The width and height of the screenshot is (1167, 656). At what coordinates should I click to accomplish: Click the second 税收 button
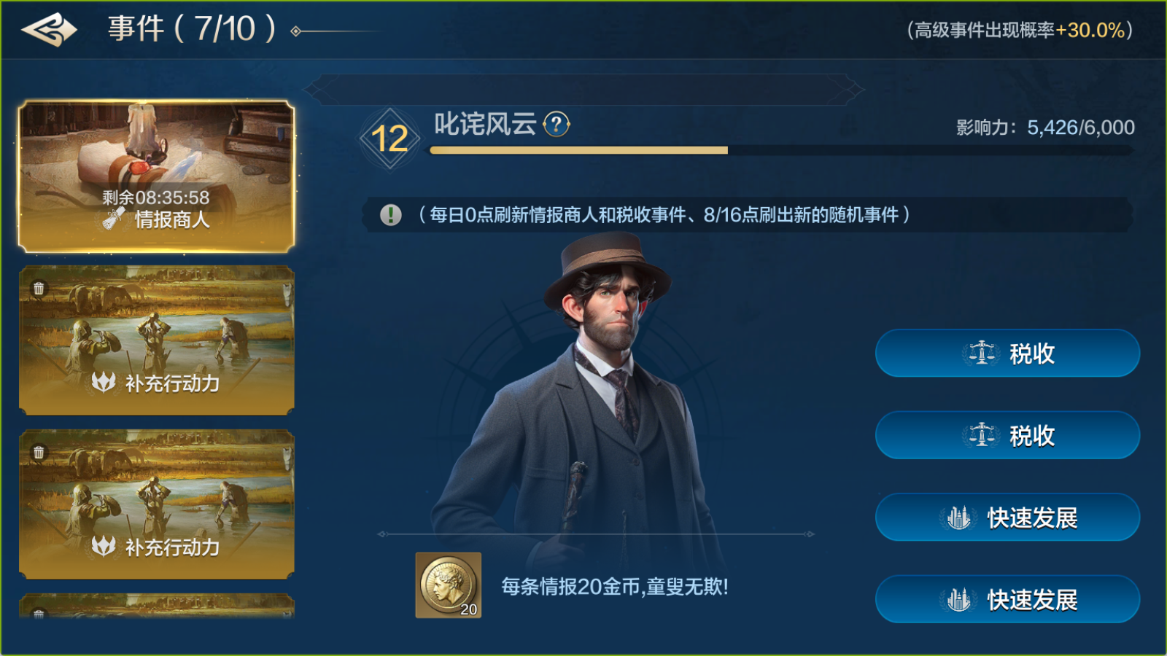pos(1007,435)
